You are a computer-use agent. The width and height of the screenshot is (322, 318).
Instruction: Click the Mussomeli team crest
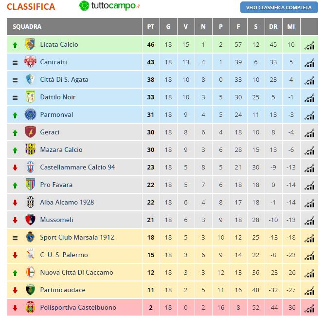(x=30, y=219)
